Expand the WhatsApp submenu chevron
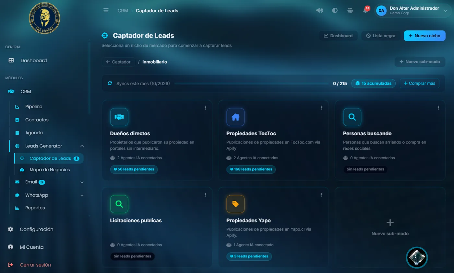This screenshot has width=454, height=273. click(82, 195)
